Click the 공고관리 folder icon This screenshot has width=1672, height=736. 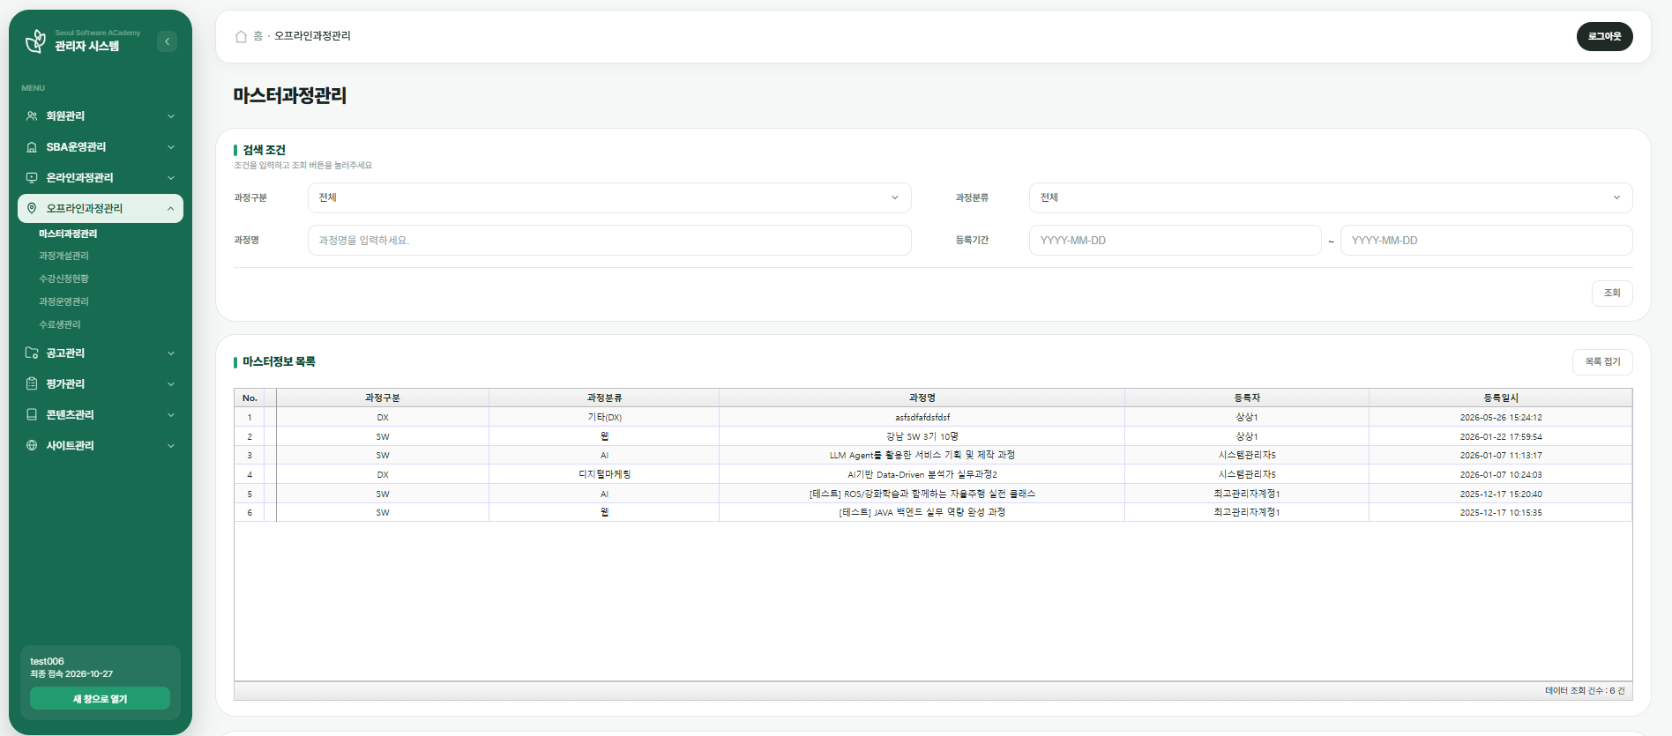(x=32, y=353)
